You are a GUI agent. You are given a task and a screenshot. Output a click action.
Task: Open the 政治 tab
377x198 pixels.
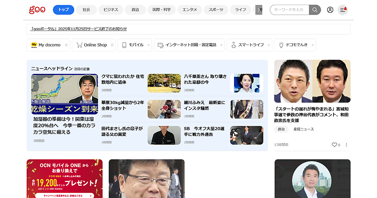coord(135,10)
